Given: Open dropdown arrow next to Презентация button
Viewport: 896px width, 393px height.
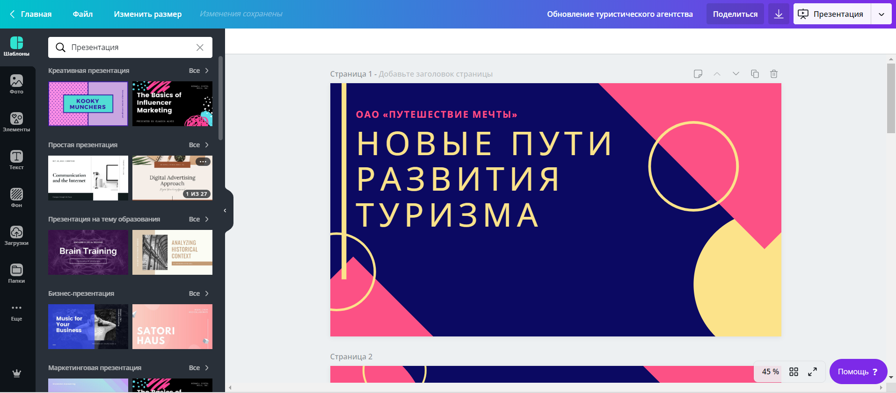Looking at the screenshot, I should point(881,14).
